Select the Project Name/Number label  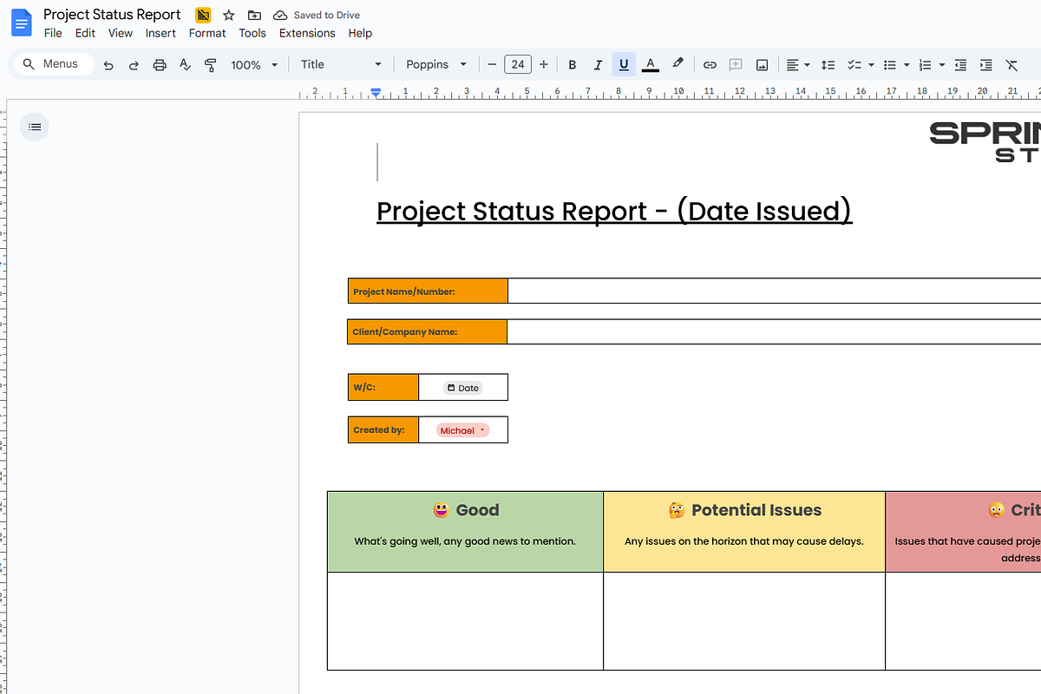pyautogui.click(x=403, y=292)
